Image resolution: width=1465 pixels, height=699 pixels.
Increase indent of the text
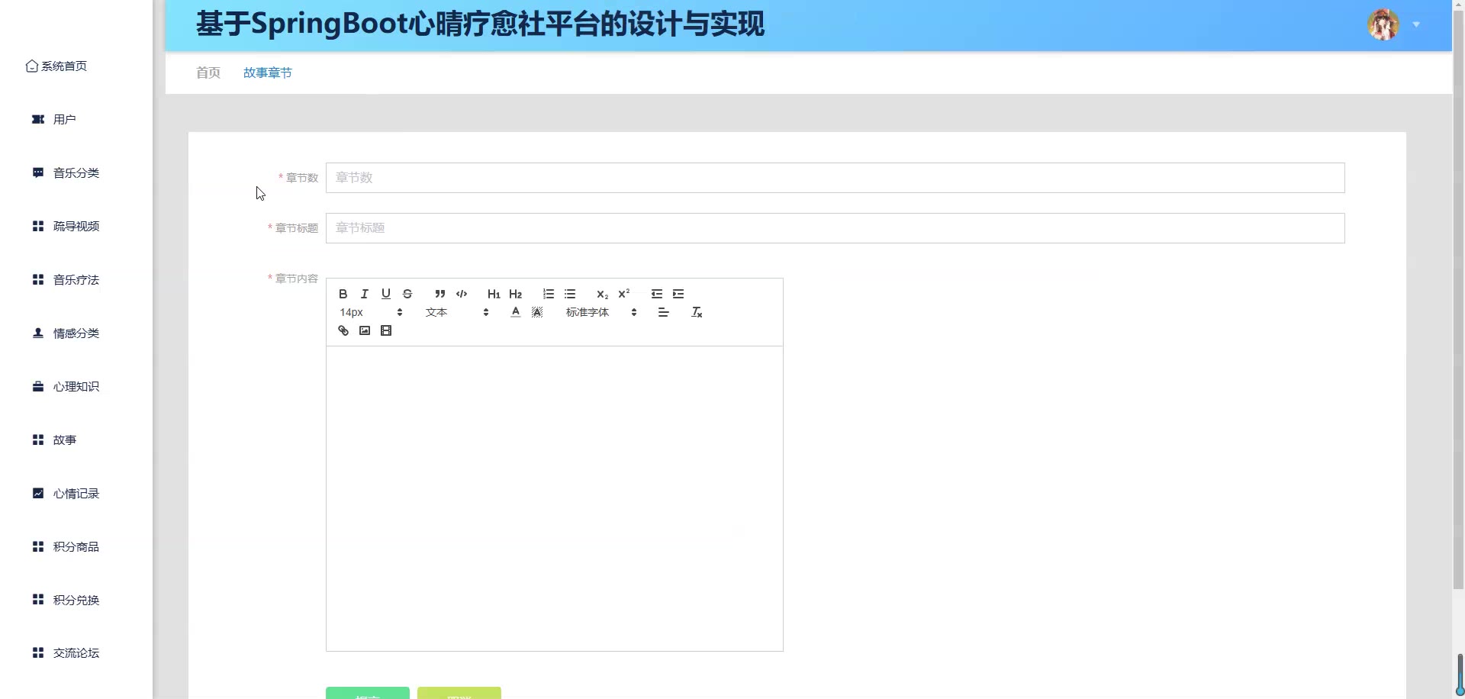(x=678, y=294)
